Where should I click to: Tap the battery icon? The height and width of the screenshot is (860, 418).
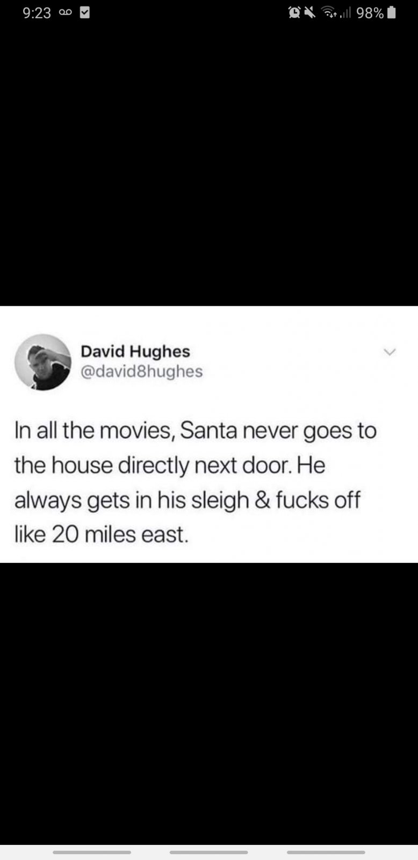(x=392, y=13)
